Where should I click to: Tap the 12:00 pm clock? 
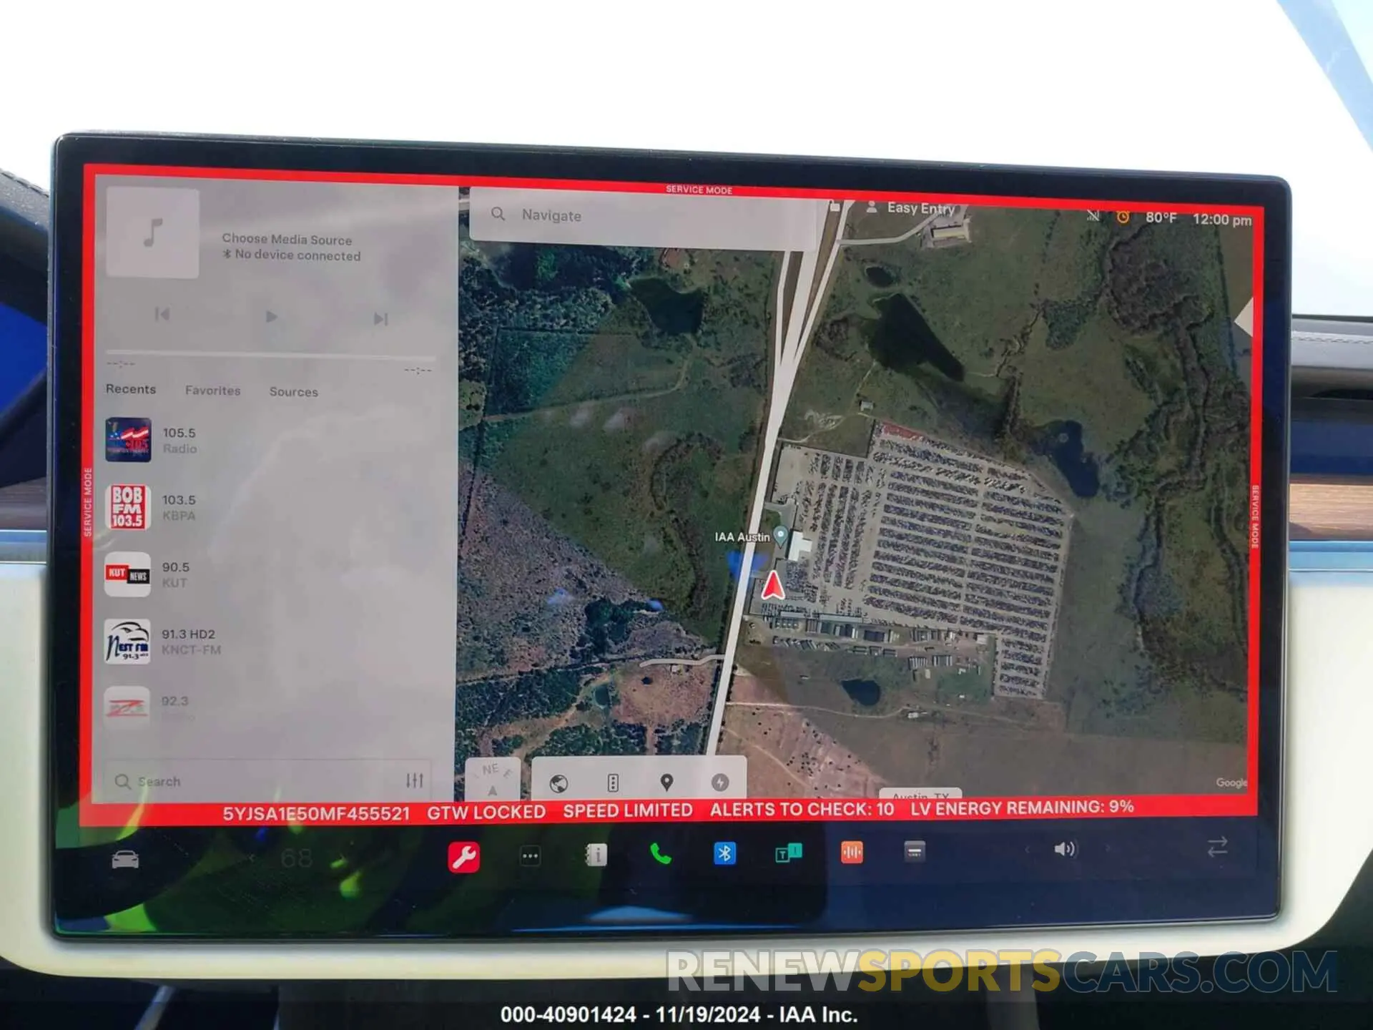[x=1222, y=220]
